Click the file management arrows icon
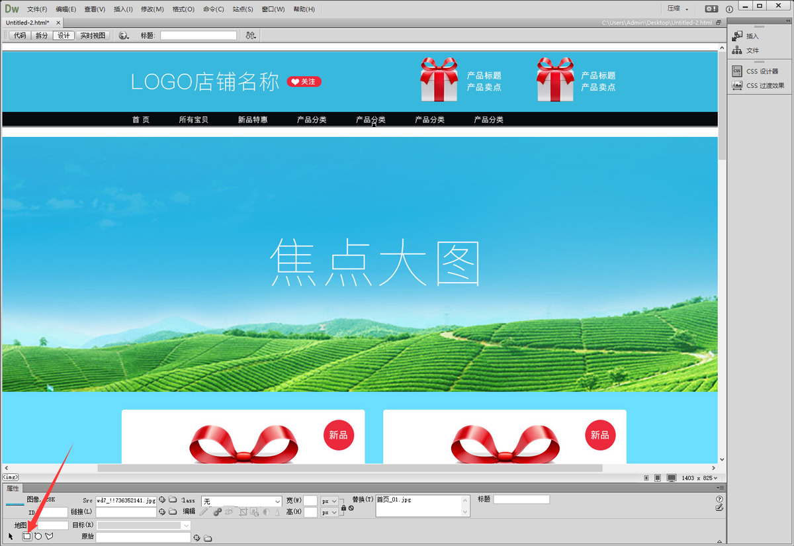This screenshot has width=794, height=546. coord(251,36)
